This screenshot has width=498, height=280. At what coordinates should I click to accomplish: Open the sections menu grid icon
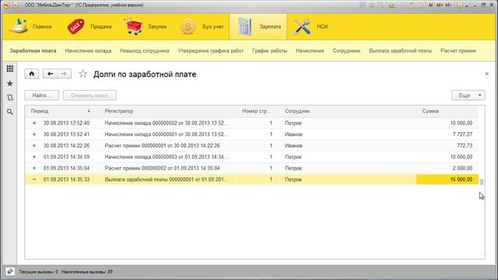(x=10, y=68)
